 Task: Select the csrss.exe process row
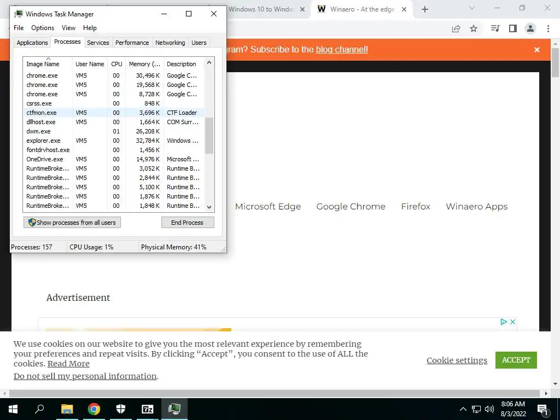click(x=114, y=103)
